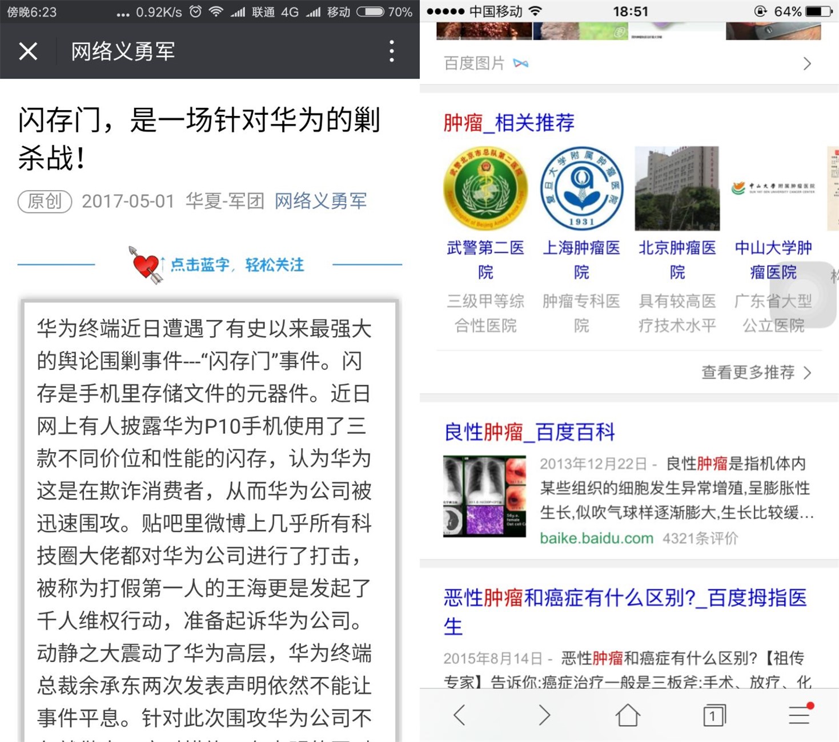Go forward with the browser forward arrow
This screenshot has width=839, height=742.
click(544, 715)
